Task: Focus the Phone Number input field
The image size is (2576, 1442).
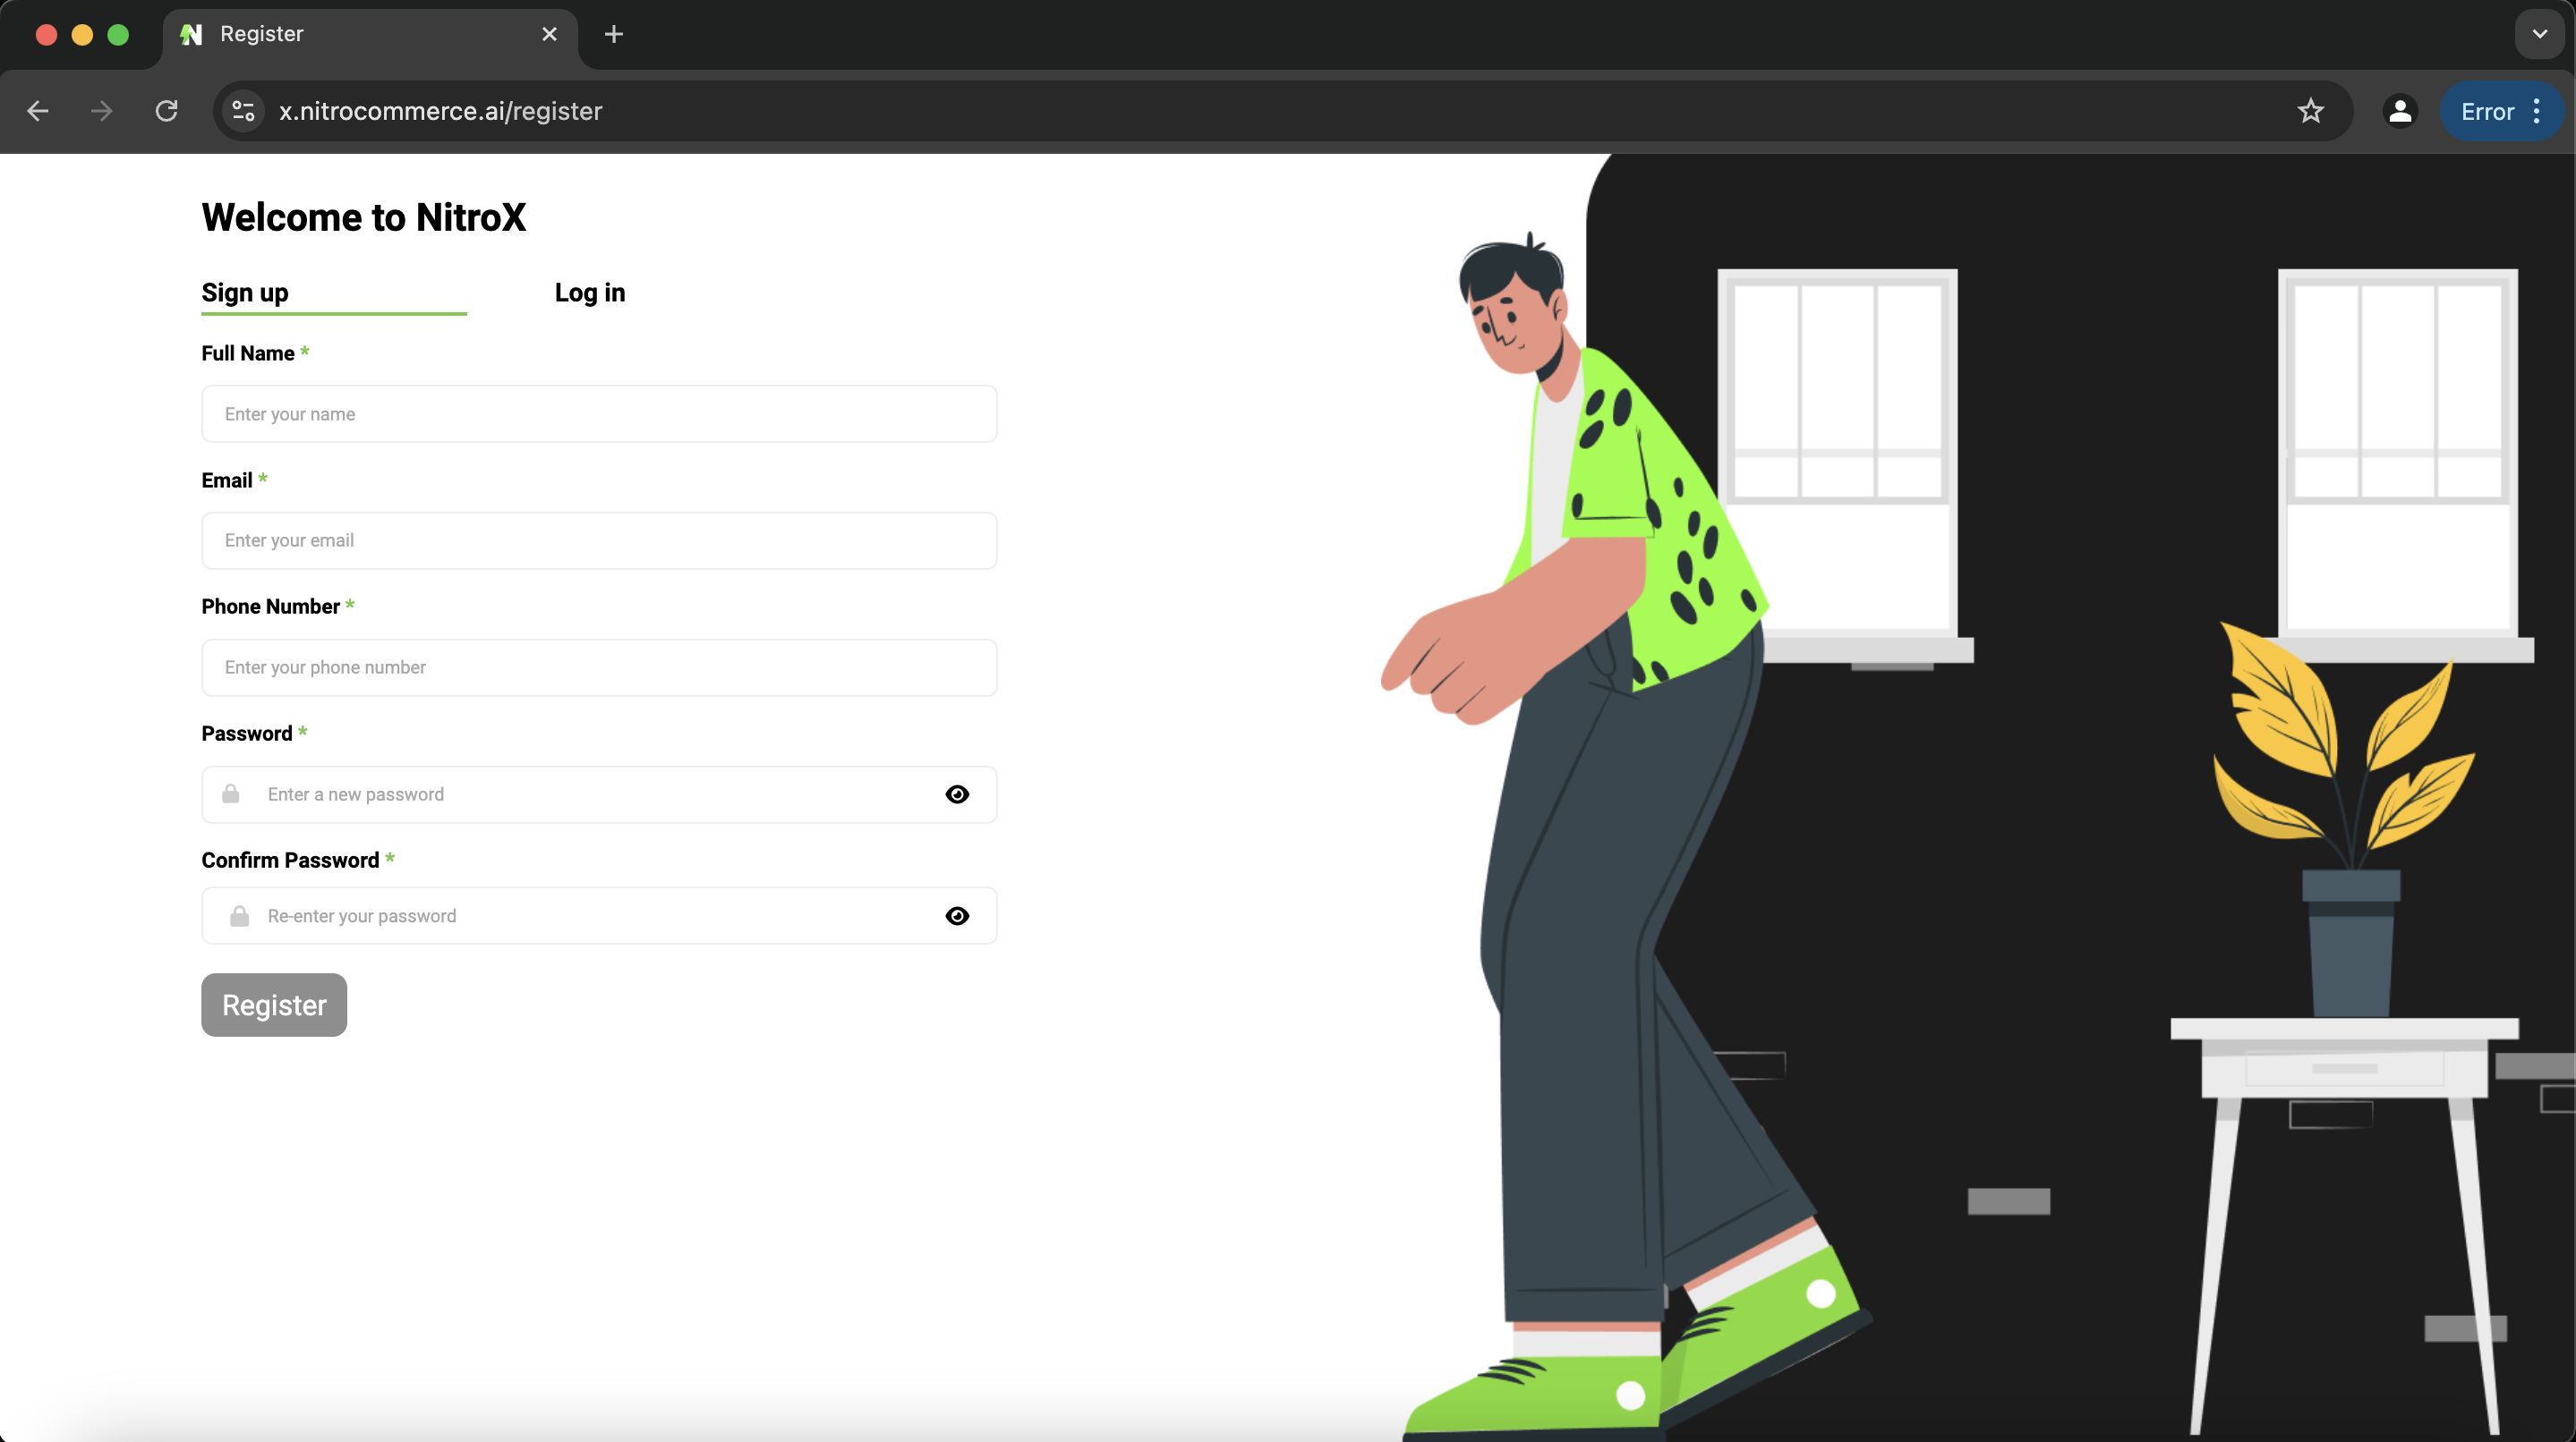Action: tap(599, 667)
